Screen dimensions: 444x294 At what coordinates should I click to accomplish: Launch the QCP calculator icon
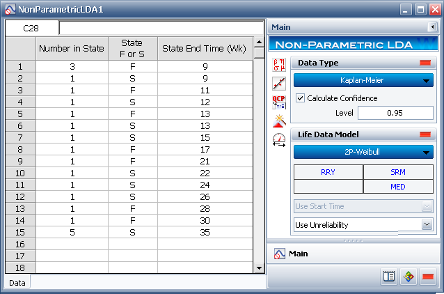point(279,102)
